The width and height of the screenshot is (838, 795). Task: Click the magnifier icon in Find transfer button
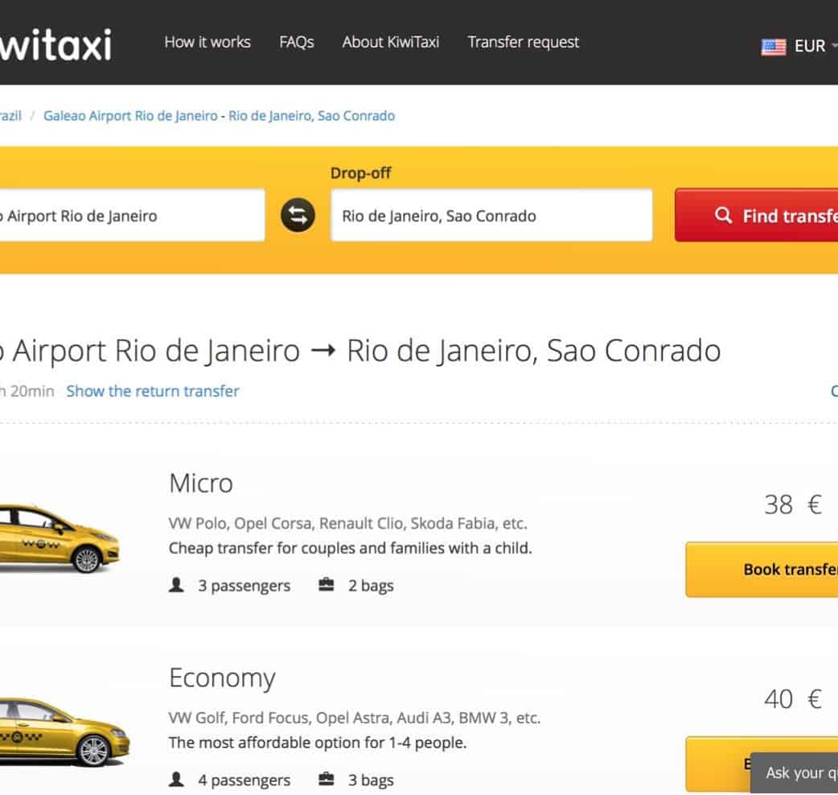723,215
